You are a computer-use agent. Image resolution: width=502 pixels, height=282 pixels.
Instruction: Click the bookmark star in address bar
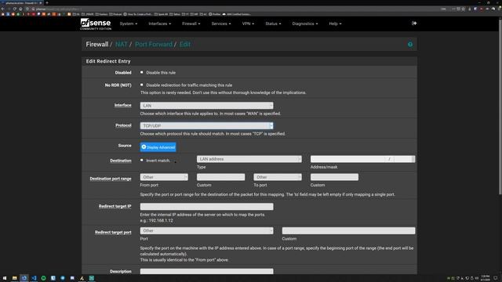click(464, 9)
